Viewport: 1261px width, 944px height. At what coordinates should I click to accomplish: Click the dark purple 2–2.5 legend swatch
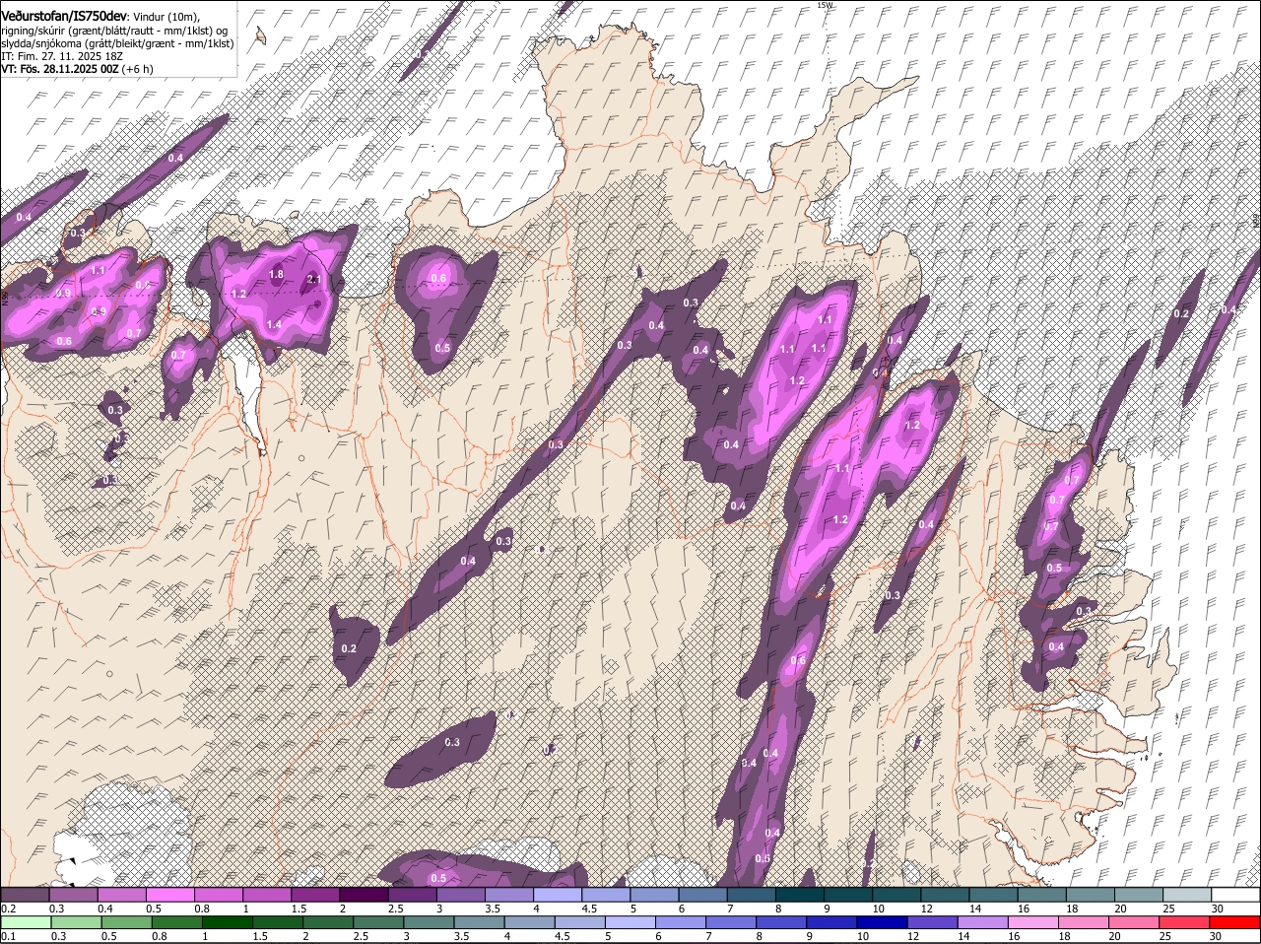point(364,895)
